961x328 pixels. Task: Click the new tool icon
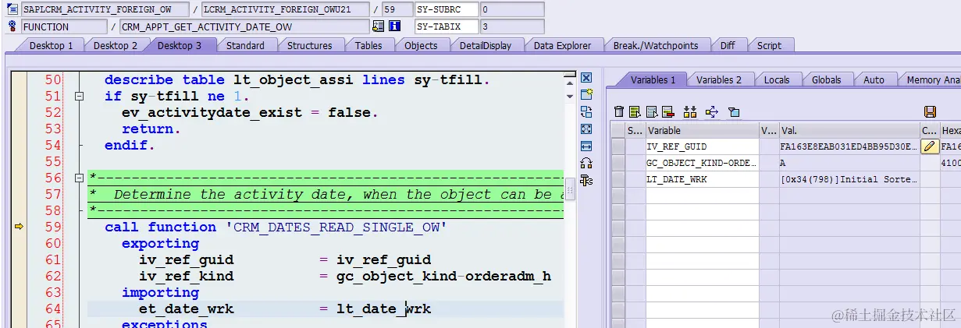[x=586, y=95]
